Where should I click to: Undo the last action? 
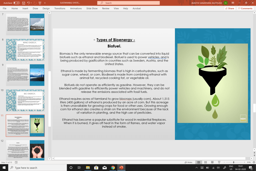(x=29, y=3)
